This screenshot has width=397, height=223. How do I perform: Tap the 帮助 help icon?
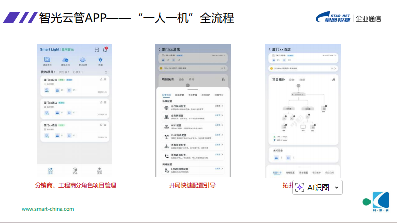tap(100, 60)
